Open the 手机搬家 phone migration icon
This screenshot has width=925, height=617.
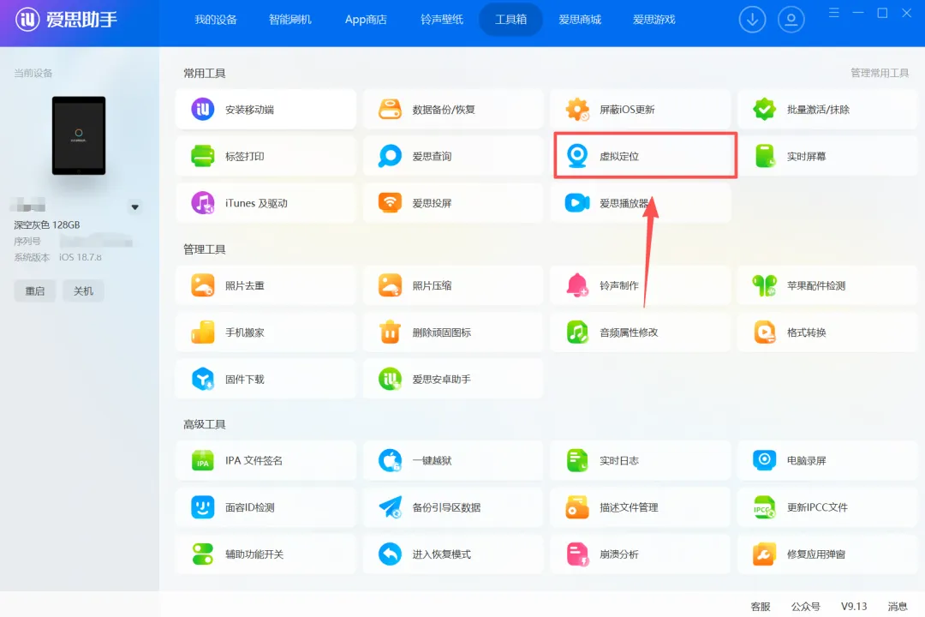pyautogui.click(x=202, y=332)
